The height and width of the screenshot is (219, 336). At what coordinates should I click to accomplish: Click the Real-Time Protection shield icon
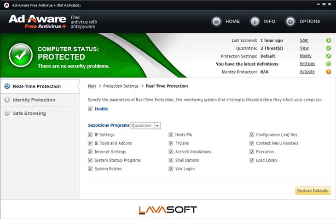point(7,86)
